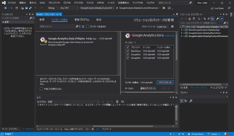Click the search icon in NuGet search box

point(77,26)
